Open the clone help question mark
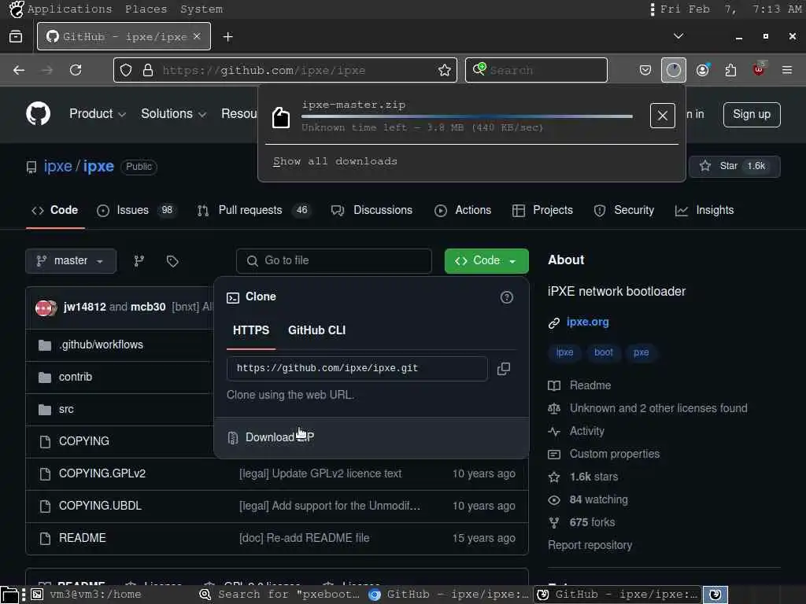The width and height of the screenshot is (806, 604). 506,297
